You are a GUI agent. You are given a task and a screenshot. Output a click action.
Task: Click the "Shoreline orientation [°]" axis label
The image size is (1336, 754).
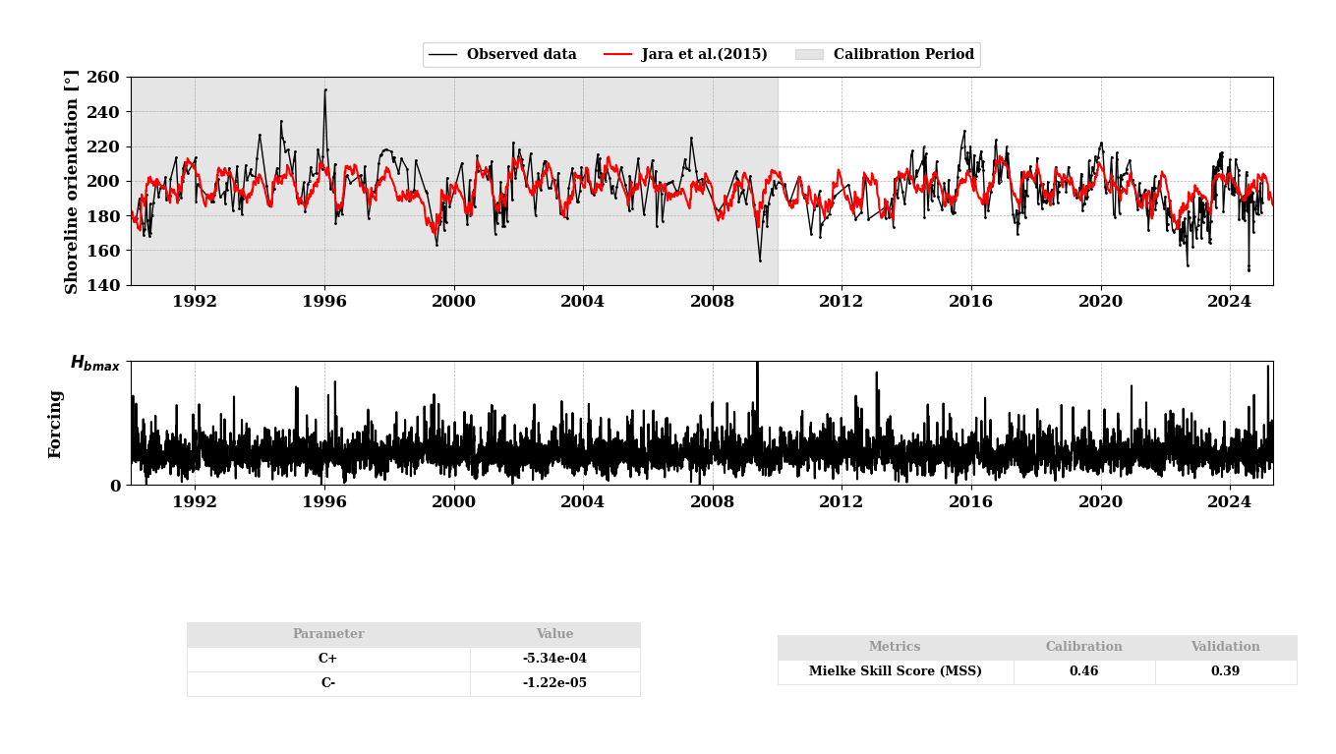72,182
